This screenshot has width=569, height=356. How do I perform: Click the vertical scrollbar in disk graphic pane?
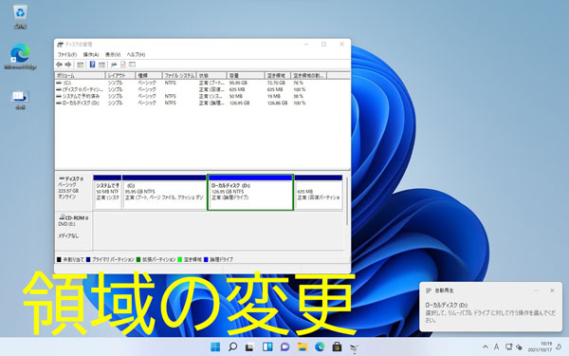point(347,201)
